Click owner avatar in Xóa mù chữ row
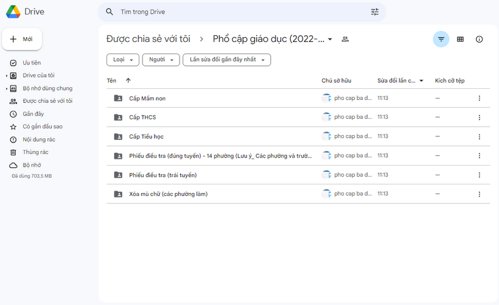499x305 pixels. [327, 194]
